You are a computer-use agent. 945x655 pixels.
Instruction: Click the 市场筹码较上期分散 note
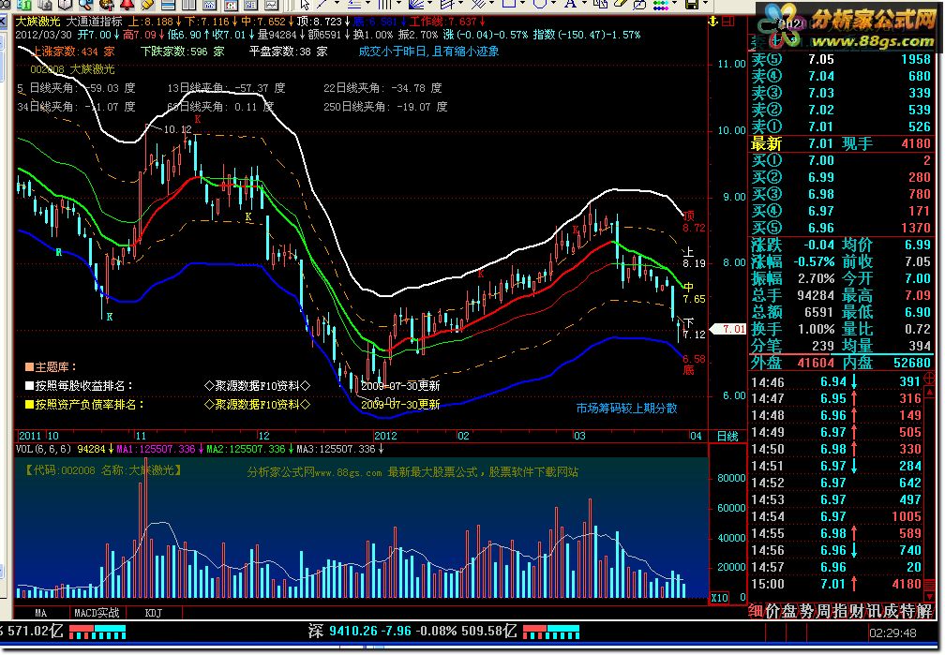pos(626,408)
